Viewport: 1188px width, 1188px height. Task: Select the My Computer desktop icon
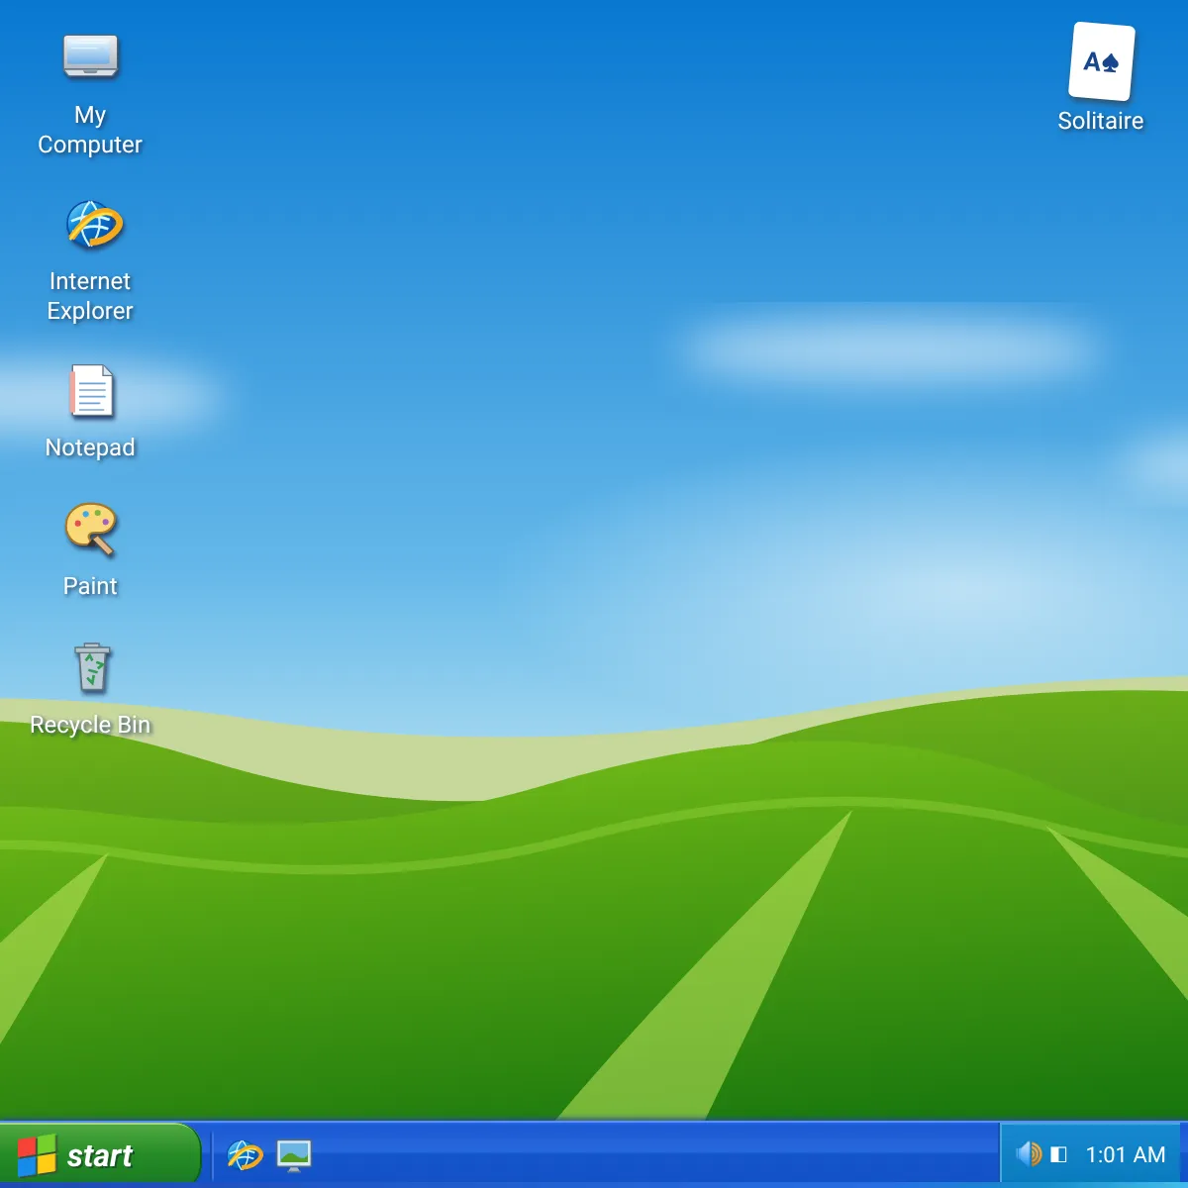(90, 56)
